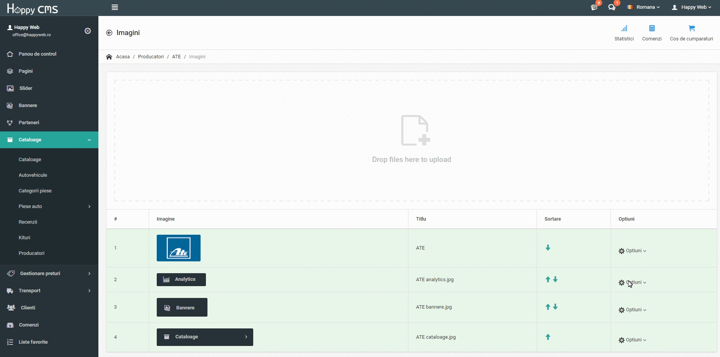Open Statistici chart icon
720x357 pixels.
pyautogui.click(x=624, y=29)
